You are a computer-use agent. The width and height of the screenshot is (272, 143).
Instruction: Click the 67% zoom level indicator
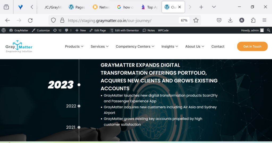click(184, 20)
